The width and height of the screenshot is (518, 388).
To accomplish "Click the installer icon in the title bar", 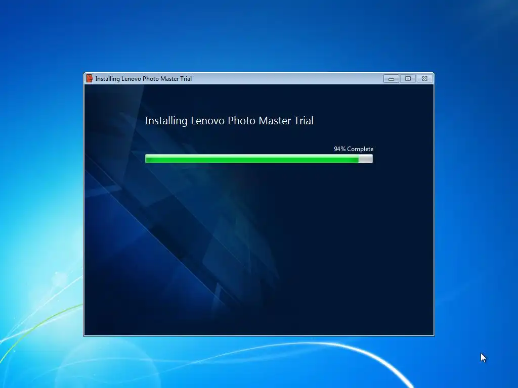I will tap(90, 78).
